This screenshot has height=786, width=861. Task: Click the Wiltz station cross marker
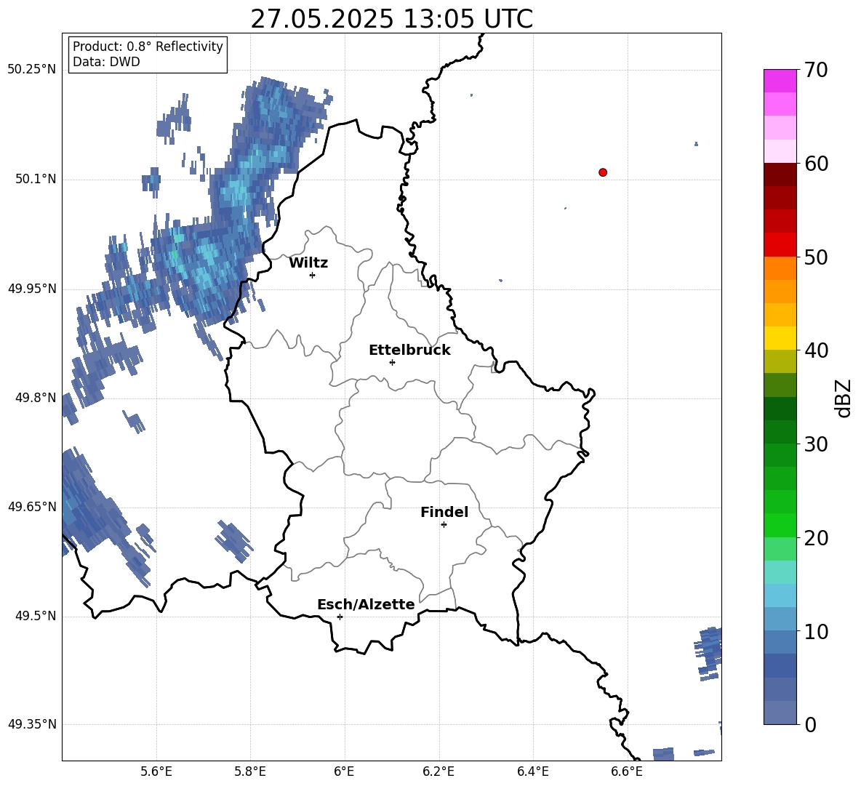(313, 275)
